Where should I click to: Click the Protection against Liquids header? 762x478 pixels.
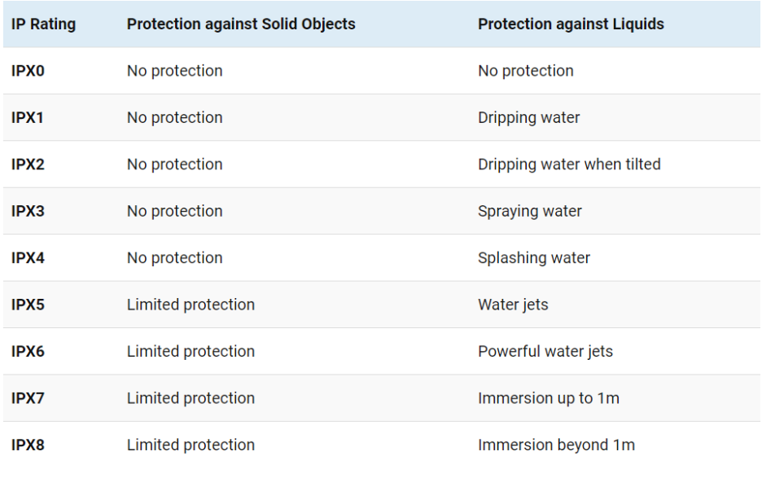pos(571,24)
